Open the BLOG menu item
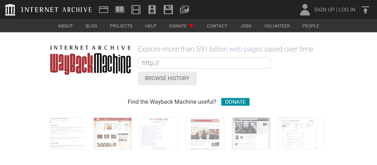Screen dimensions: 377x165 coord(91,26)
